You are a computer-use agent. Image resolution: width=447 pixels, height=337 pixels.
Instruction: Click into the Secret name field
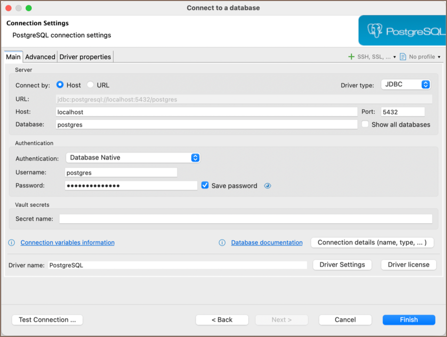point(245,219)
